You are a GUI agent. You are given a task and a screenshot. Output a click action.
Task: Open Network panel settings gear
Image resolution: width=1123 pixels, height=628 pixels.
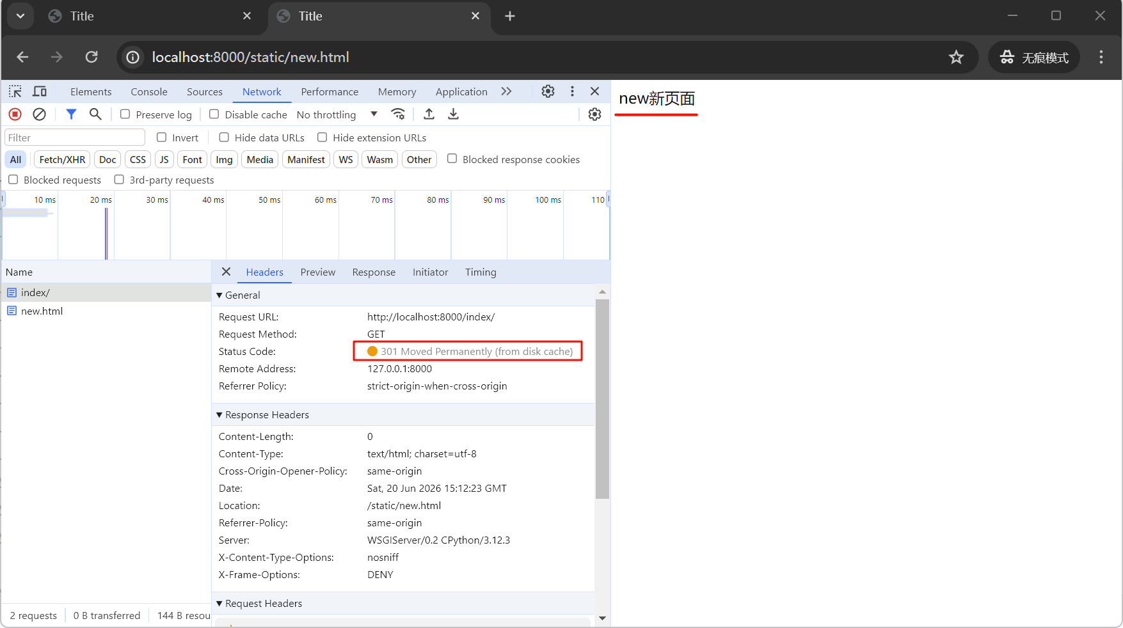point(594,114)
